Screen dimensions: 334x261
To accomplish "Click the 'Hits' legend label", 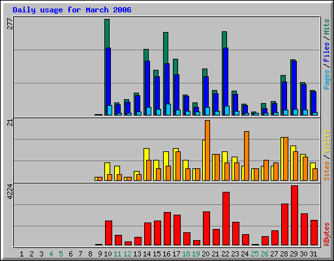I will coord(326,27).
